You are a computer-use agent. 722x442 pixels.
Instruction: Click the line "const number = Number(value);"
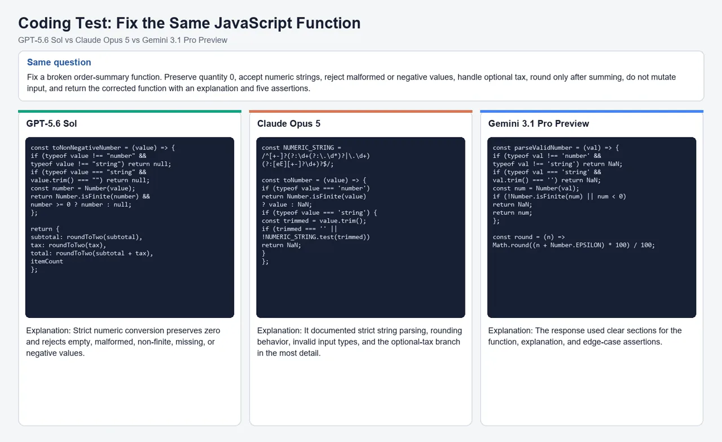[83, 188]
